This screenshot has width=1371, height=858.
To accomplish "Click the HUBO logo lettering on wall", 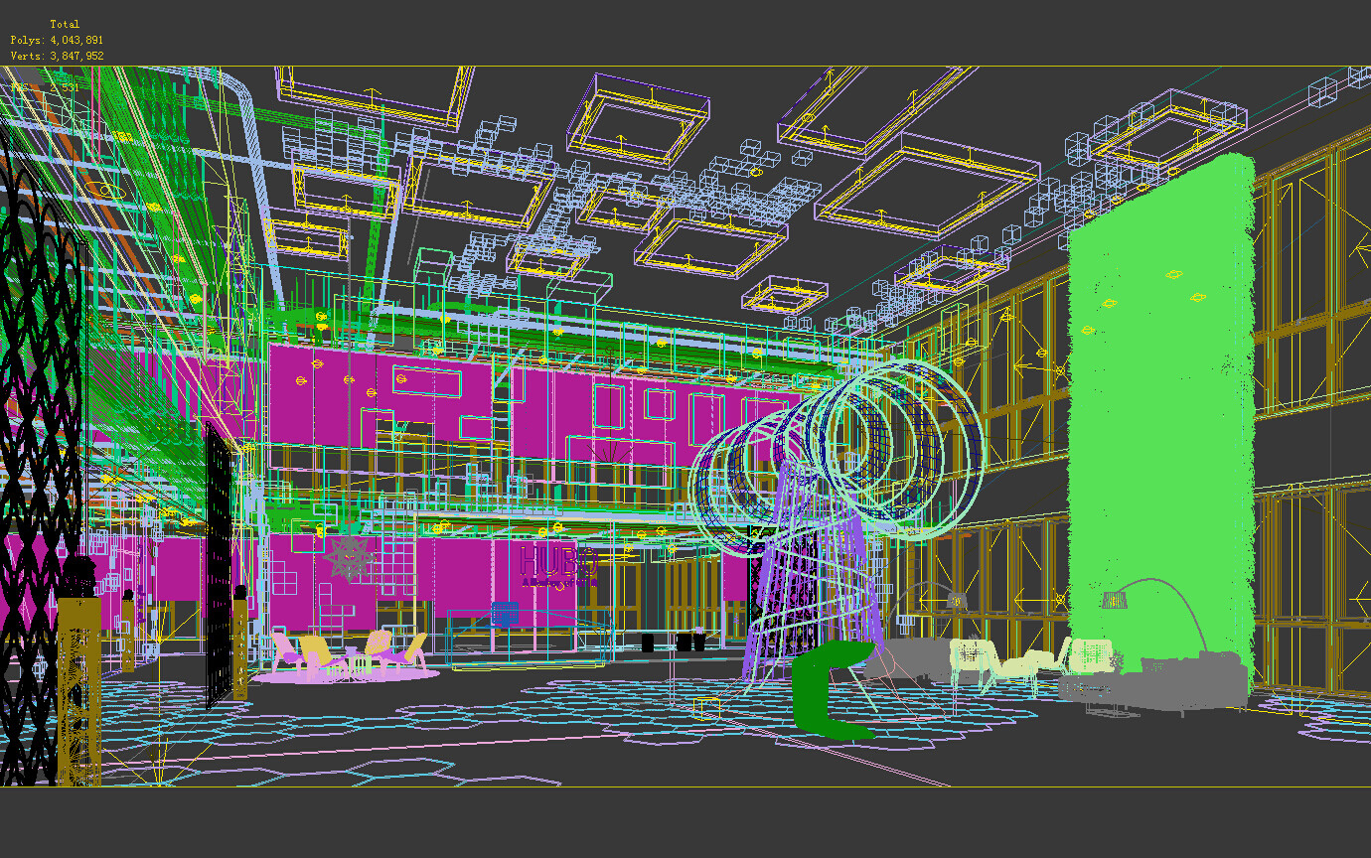I will tap(558, 561).
